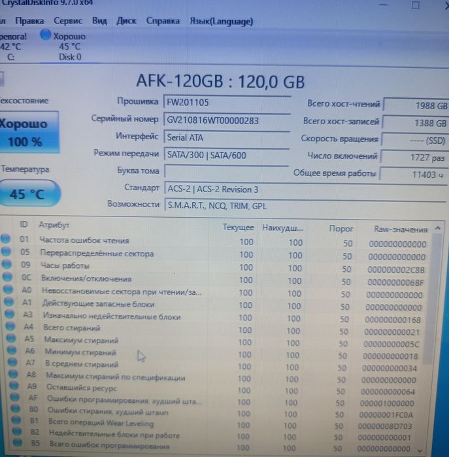Click the Порог column header
Screen dimensions: 449x457
click(x=341, y=229)
